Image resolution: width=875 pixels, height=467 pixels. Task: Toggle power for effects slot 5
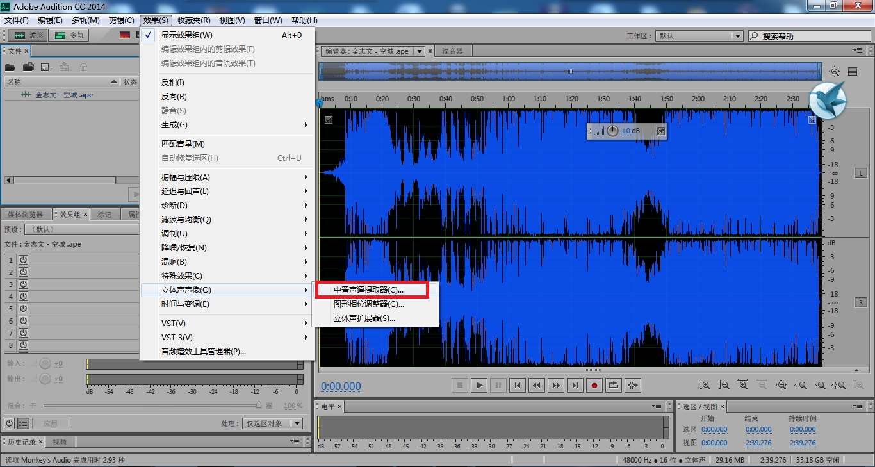[x=23, y=308]
